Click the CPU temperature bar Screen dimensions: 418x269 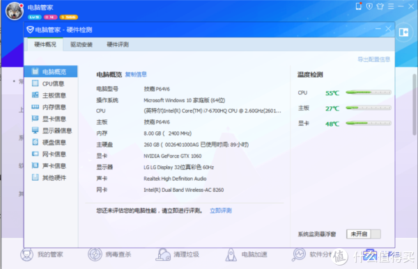[369, 92]
